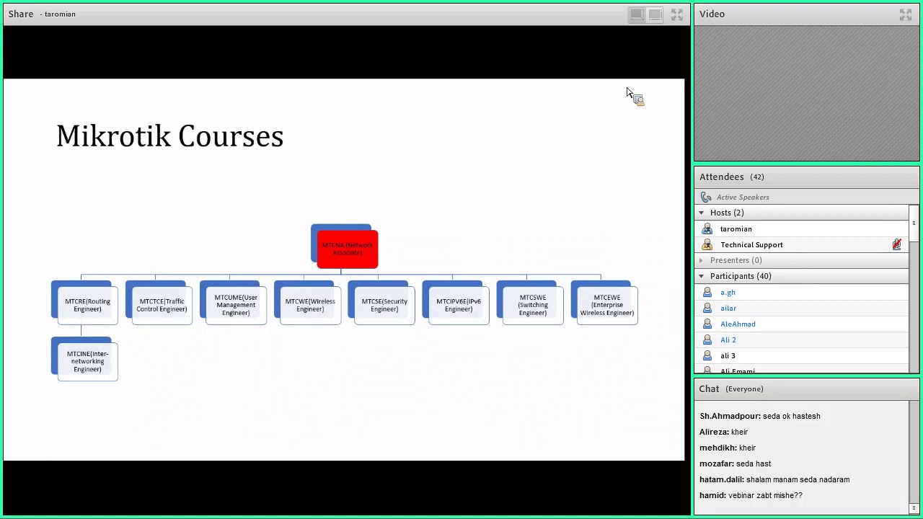Click the Mikrotik Courses slide title
The width and height of the screenshot is (923, 519).
tap(170, 136)
